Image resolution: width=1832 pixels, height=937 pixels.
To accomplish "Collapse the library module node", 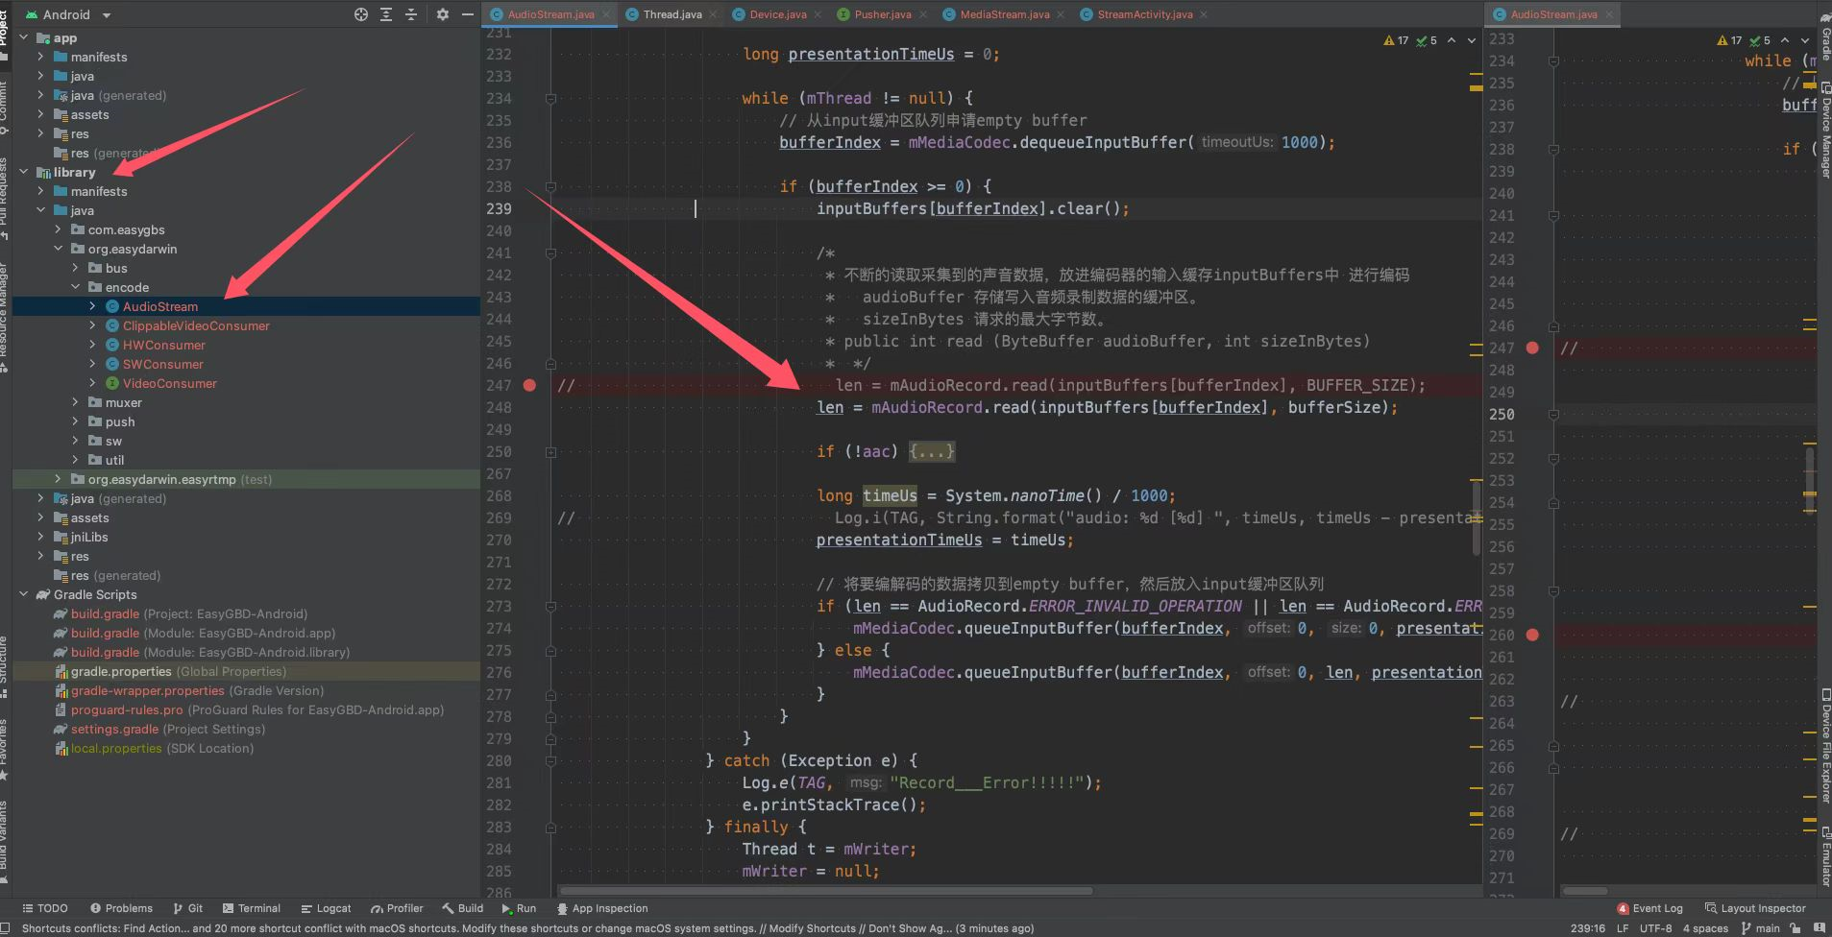I will click(x=23, y=172).
